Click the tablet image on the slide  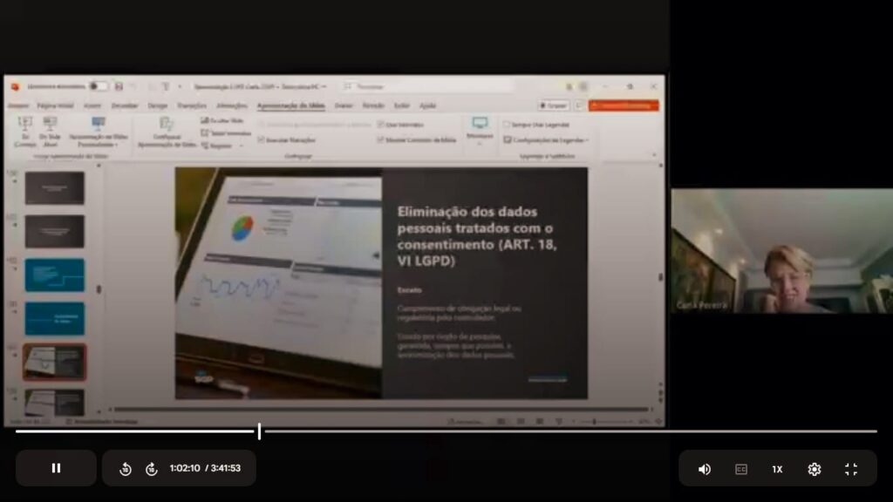pyautogui.click(x=278, y=283)
